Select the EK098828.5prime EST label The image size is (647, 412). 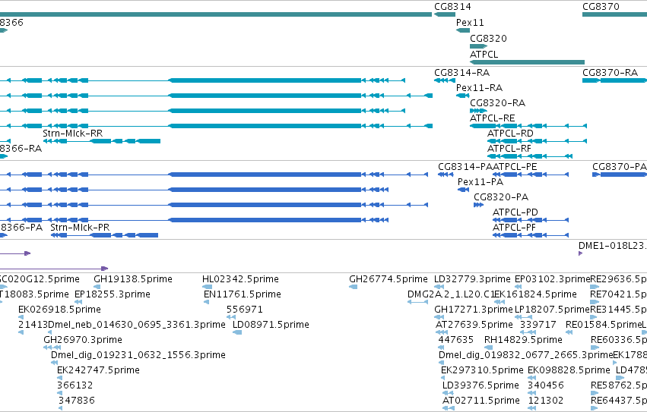click(x=569, y=370)
